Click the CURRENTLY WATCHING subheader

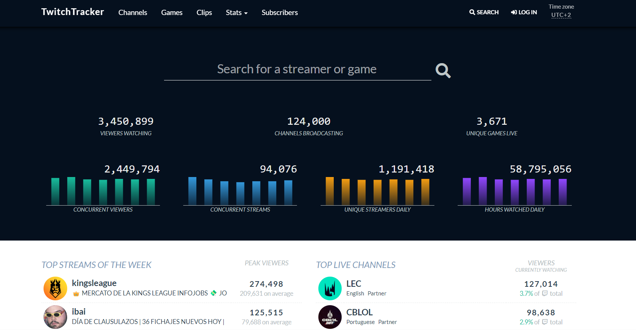(541, 270)
